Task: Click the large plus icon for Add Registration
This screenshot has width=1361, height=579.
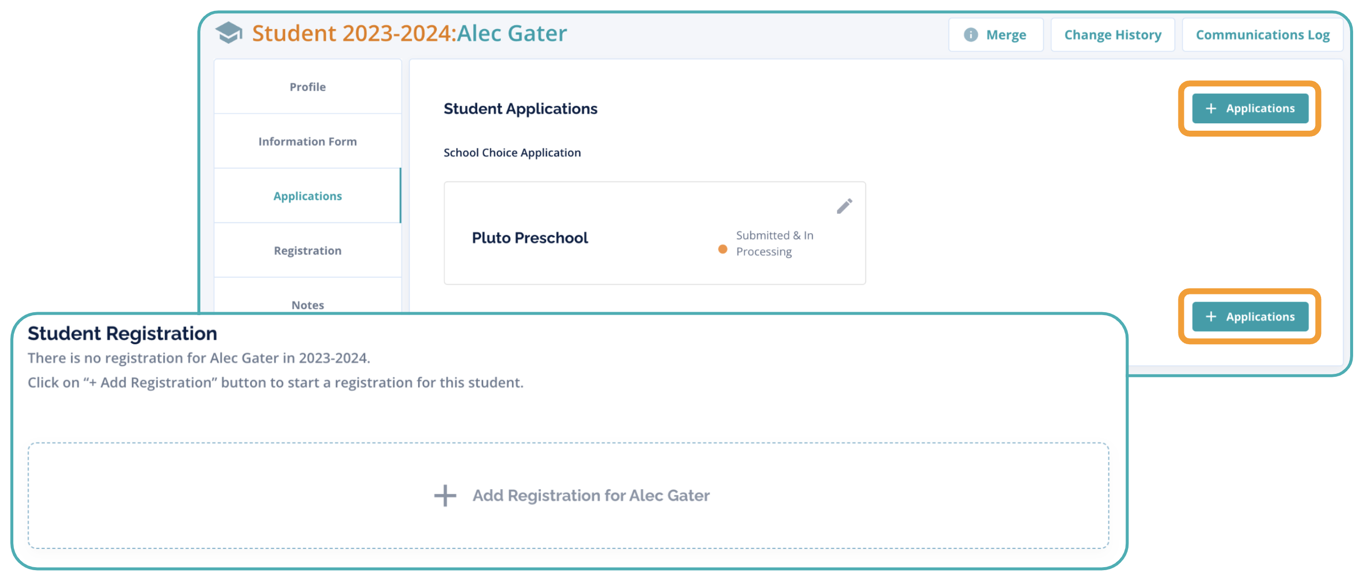Action: [445, 496]
